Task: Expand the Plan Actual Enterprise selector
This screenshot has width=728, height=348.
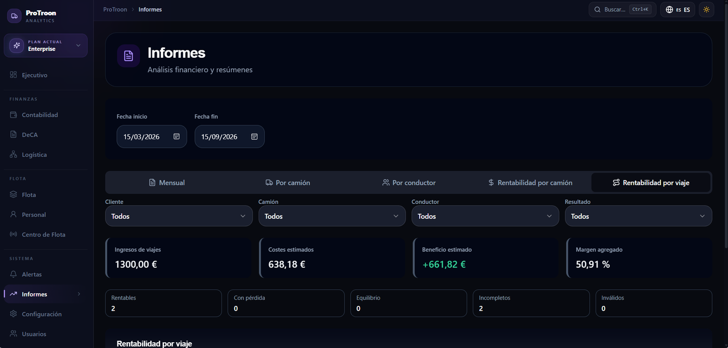Action: (x=46, y=46)
